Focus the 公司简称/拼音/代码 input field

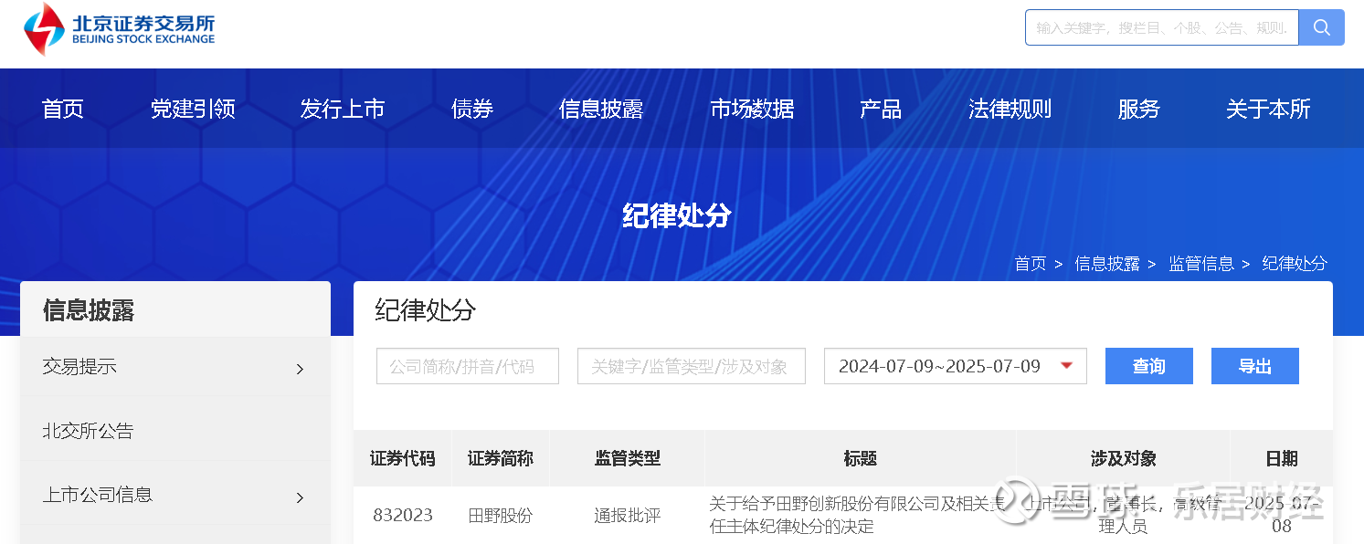[x=468, y=366]
